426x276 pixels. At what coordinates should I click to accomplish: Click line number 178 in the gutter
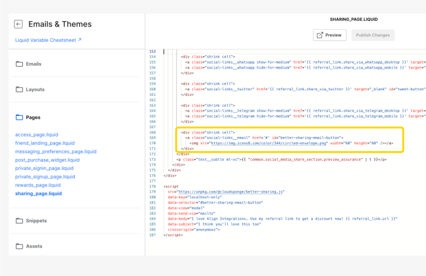pos(152,186)
